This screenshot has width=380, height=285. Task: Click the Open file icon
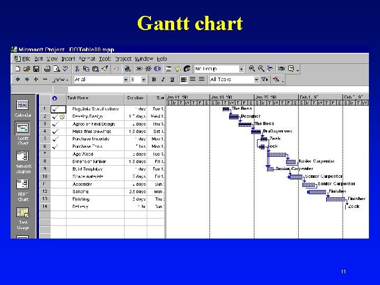[27, 69]
